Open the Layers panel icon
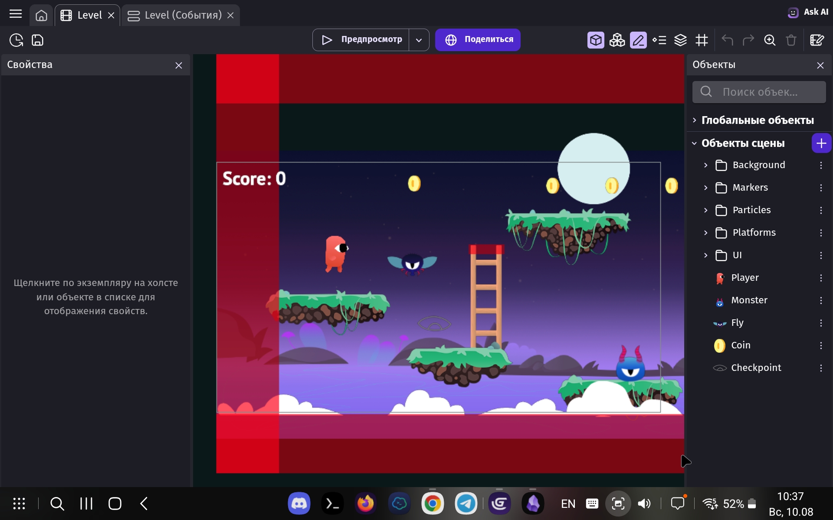 point(681,40)
